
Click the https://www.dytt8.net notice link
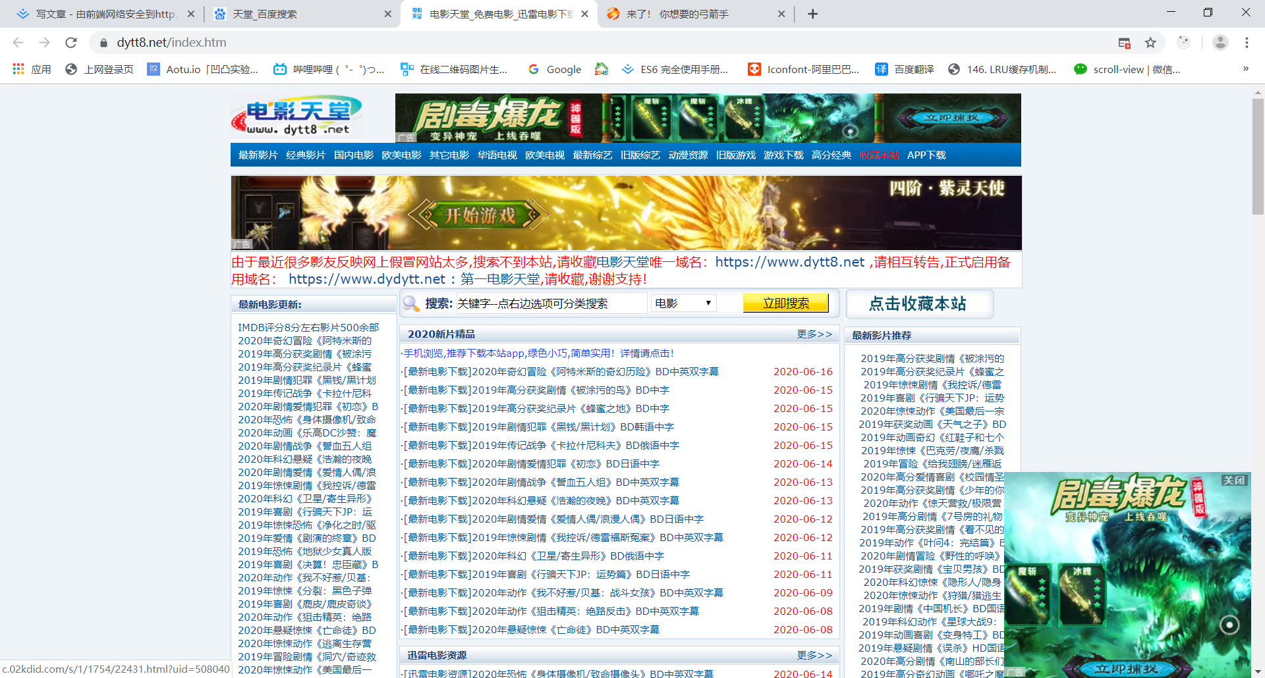tap(790, 262)
